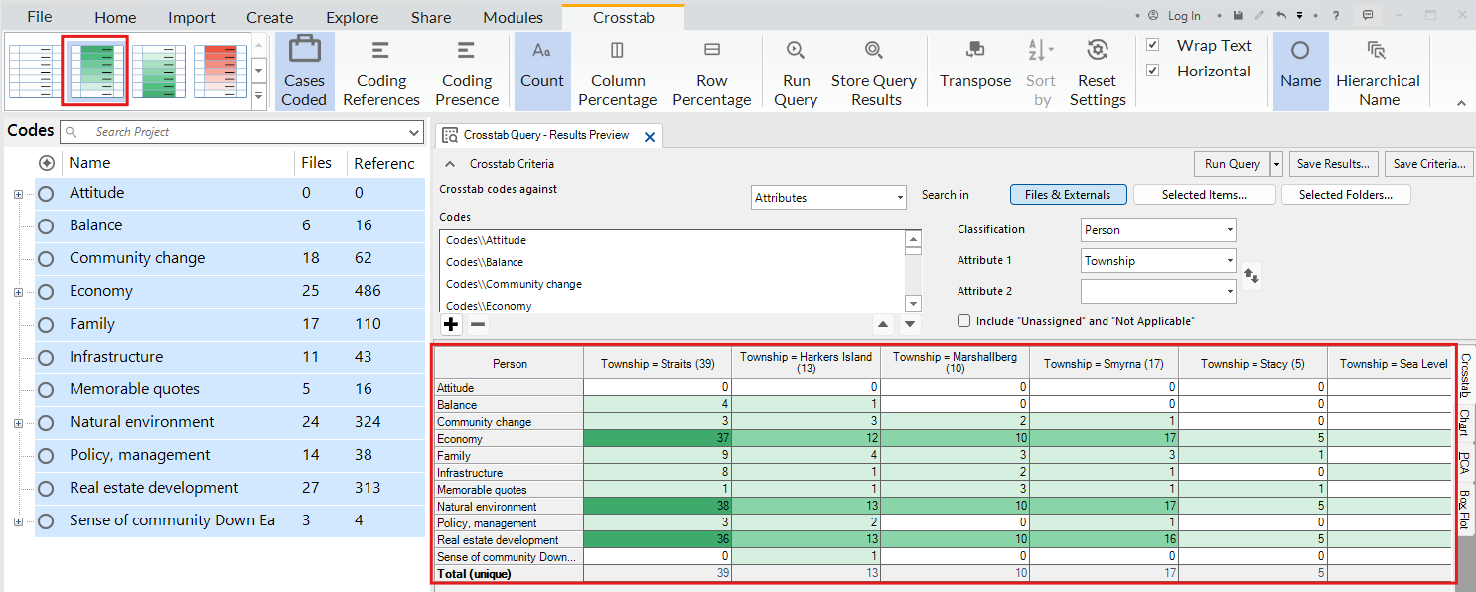This screenshot has height=592, width=1476.
Task: Open the feedback chat bubble icon
Action: (1368, 16)
